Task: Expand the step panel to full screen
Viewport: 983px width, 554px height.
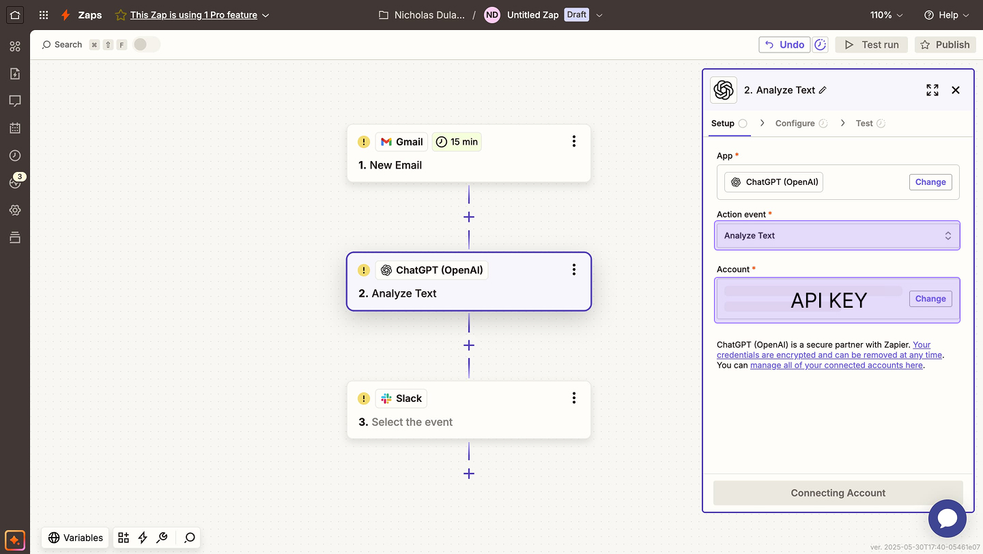Action: pyautogui.click(x=932, y=90)
